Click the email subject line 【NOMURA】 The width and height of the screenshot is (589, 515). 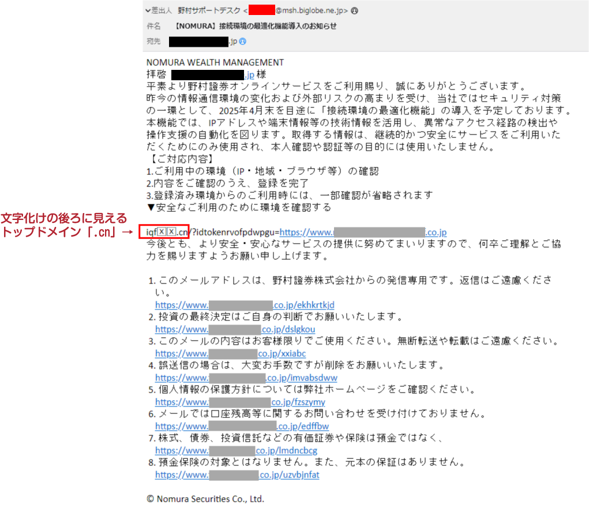pyautogui.click(x=256, y=26)
